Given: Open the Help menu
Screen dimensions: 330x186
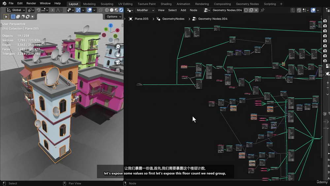Looking at the screenshot, I should [x=57, y=3].
